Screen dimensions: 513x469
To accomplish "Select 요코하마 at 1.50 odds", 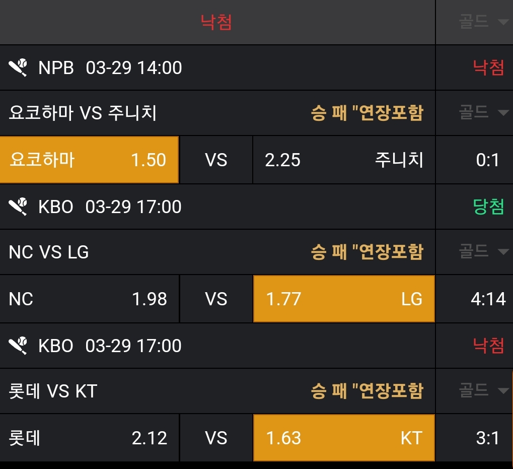I will click(89, 160).
